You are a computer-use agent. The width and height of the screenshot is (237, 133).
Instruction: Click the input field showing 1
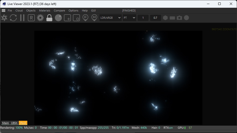143,18
